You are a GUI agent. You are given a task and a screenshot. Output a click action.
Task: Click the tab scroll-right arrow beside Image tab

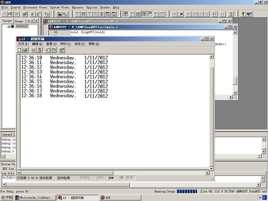(36, 20)
